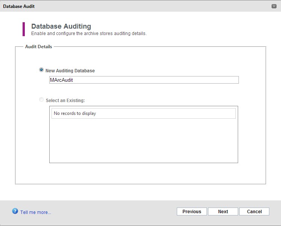This screenshot has width=281, height=226.
Task: Choose the Select an Existing radio option
Action: click(41, 99)
